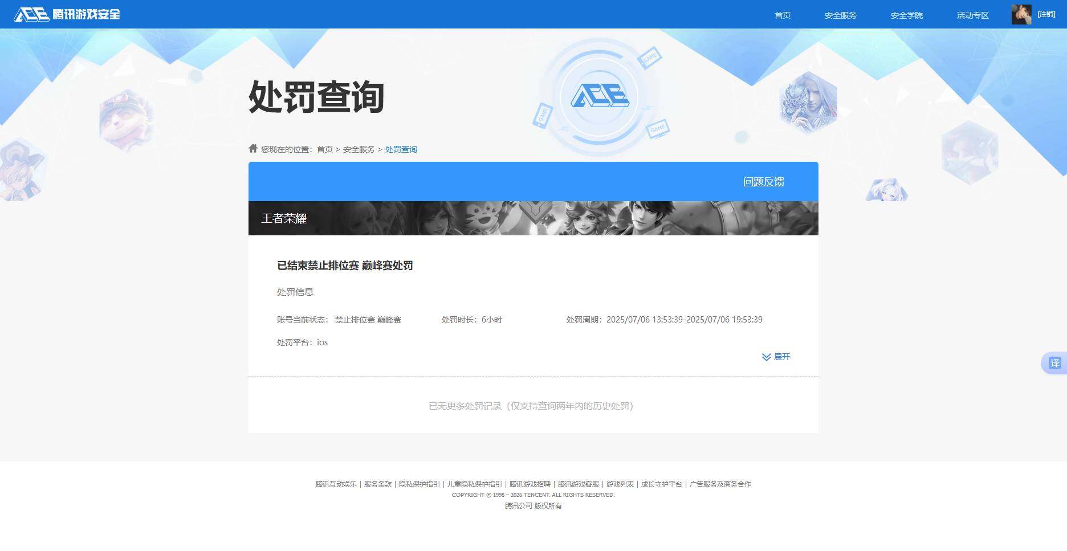Click 安全服务 in the breadcrumb trail
Viewport: 1067px width, 551px height.
(359, 149)
